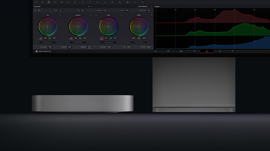Viewport: 270px width, 151px height.
Task: Select the Lum Mix value field
Action: 149,47
